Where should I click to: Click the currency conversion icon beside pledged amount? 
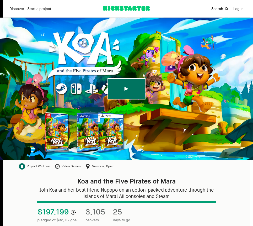point(73,212)
